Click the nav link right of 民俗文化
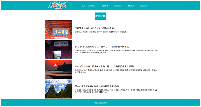This screenshot has width=201, height=107. (144, 6)
